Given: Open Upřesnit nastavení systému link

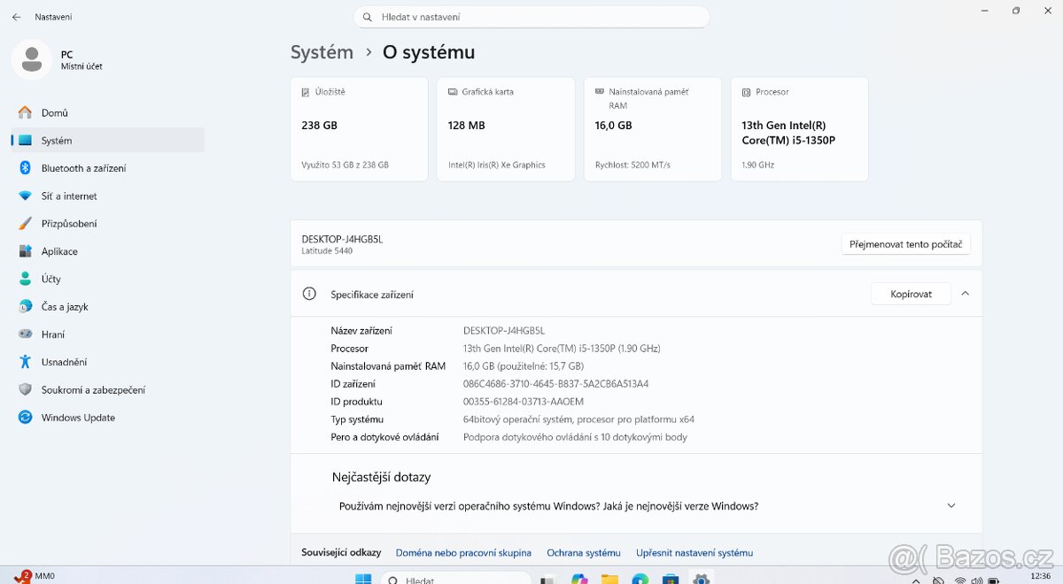Looking at the screenshot, I should pyautogui.click(x=694, y=552).
